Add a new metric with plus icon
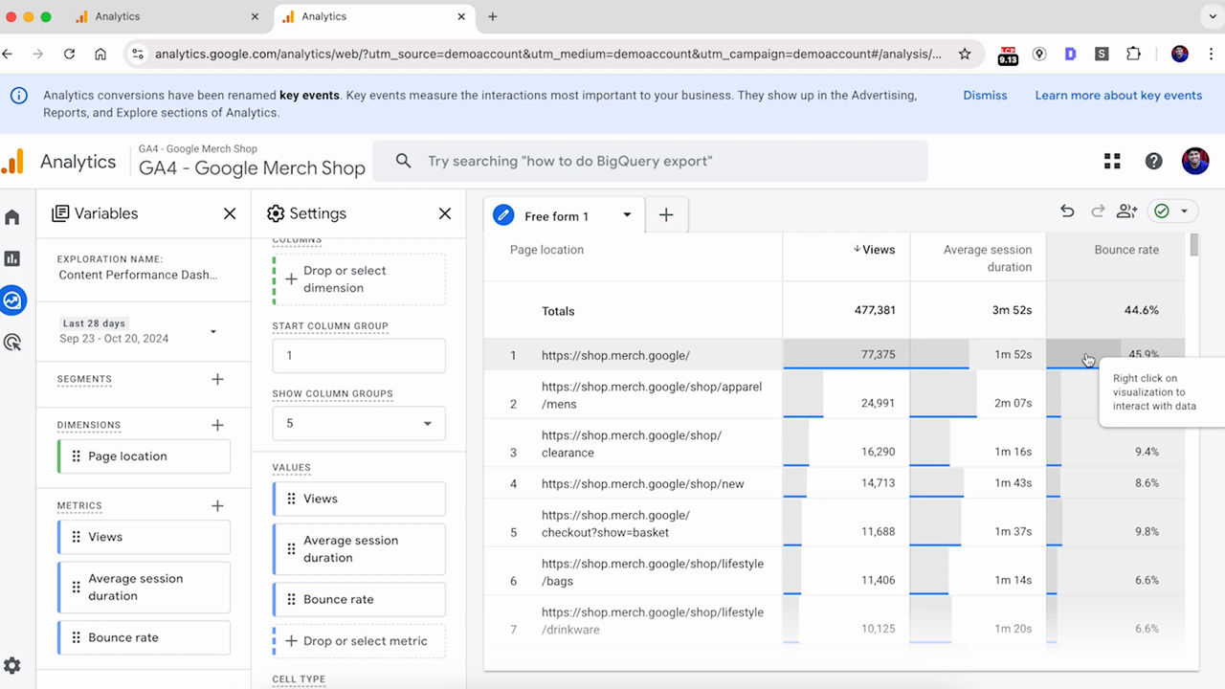Viewport: 1225px width, 689px height. [x=217, y=505]
